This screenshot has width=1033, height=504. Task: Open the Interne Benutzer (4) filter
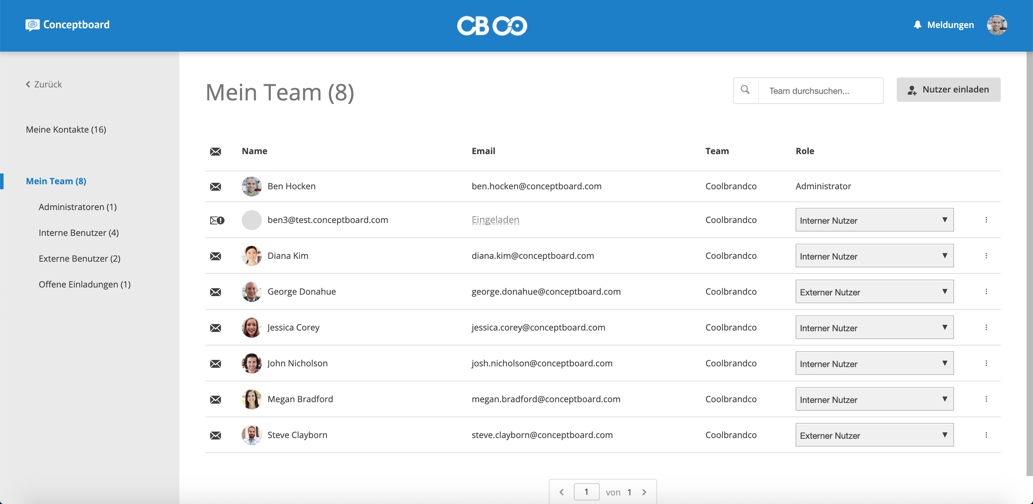point(79,233)
